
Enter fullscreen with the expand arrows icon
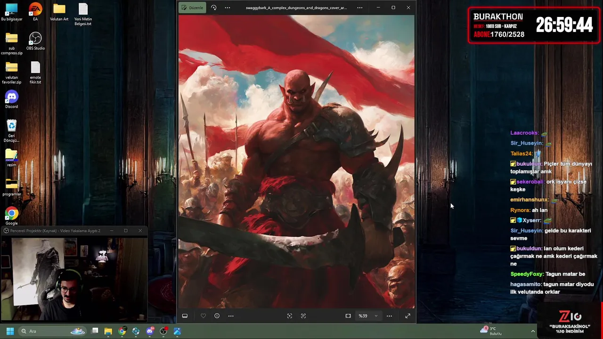(x=407, y=316)
